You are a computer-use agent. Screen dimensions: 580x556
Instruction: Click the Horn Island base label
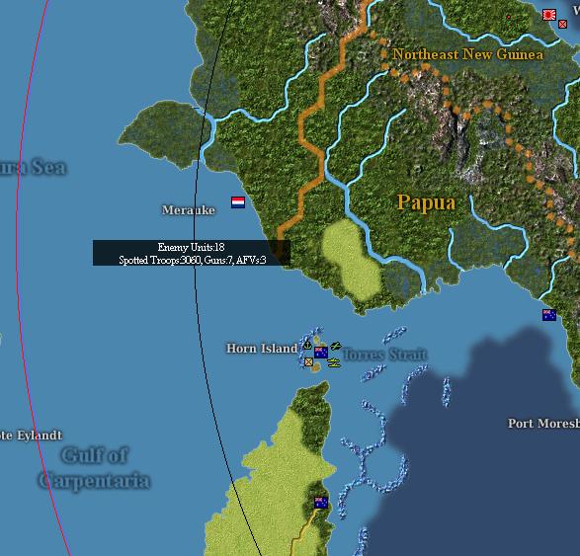pos(262,349)
